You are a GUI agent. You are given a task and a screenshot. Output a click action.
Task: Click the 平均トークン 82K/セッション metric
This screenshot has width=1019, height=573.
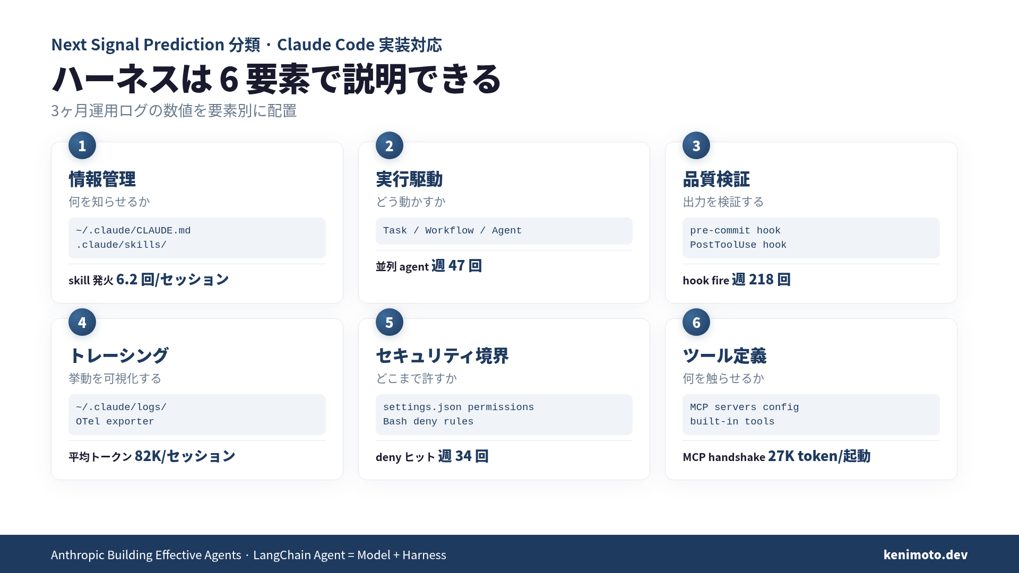pos(152,456)
